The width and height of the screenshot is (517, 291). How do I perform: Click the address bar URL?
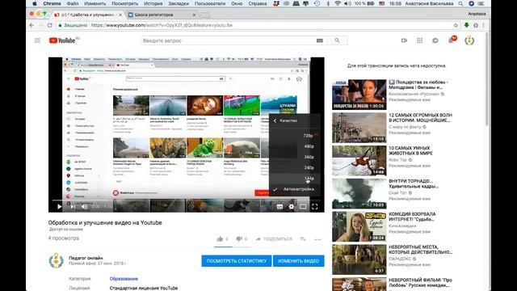[x=162, y=25]
